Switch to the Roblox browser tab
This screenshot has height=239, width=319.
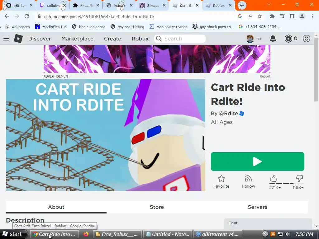click(218, 6)
